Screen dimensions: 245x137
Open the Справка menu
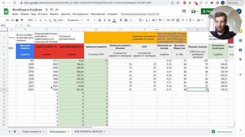pyautogui.click(x=112, y=14)
